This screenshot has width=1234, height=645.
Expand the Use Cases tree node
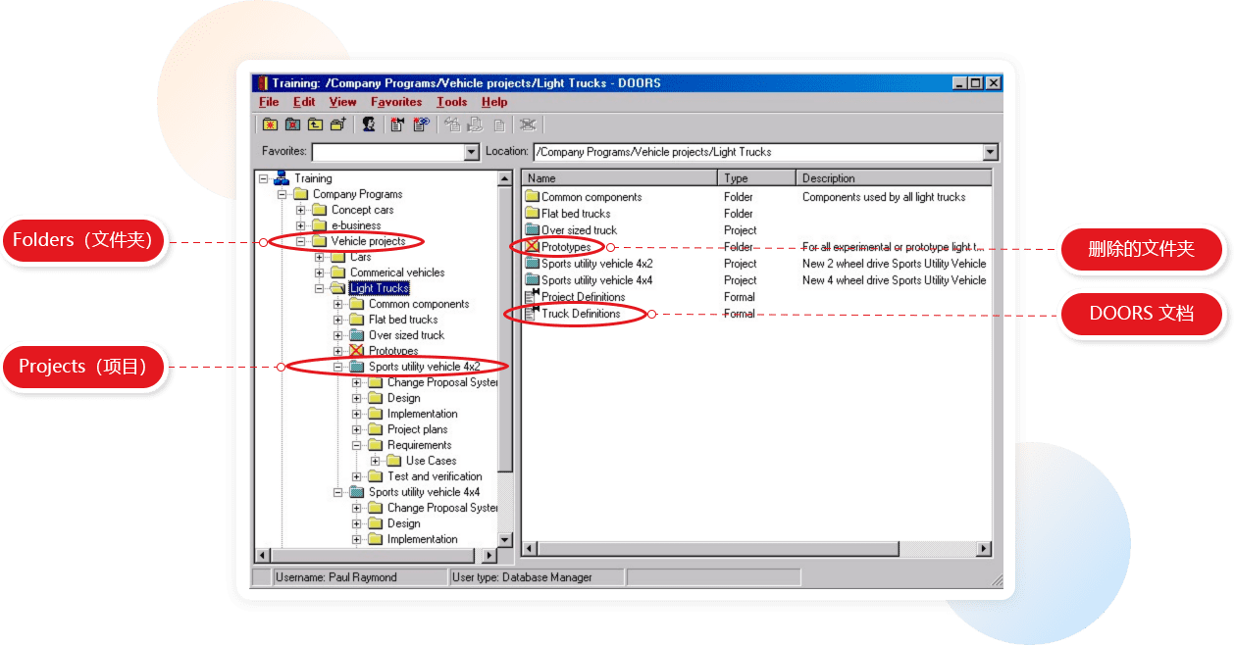[x=376, y=461]
